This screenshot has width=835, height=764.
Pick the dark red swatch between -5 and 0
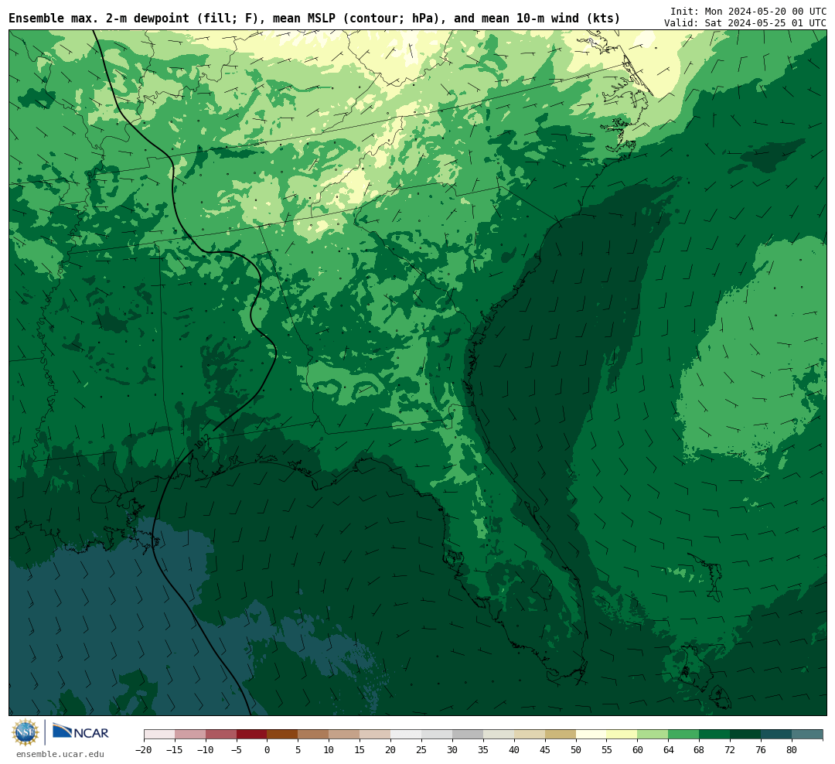pyautogui.click(x=252, y=734)
